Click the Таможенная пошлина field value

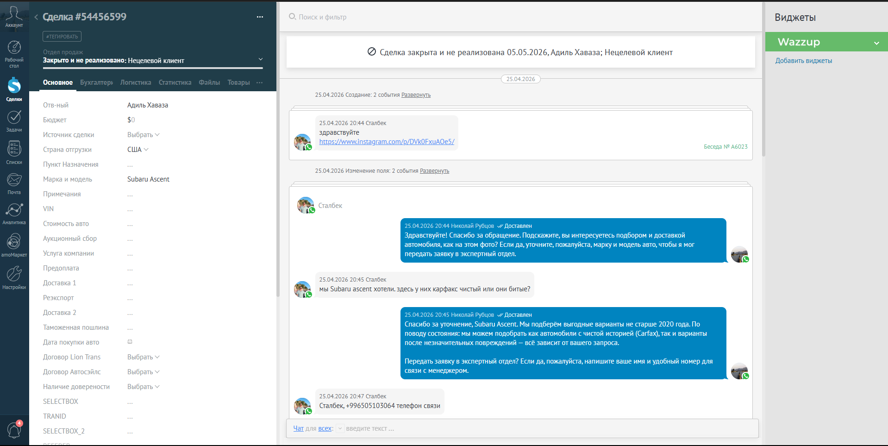(130, 328)
